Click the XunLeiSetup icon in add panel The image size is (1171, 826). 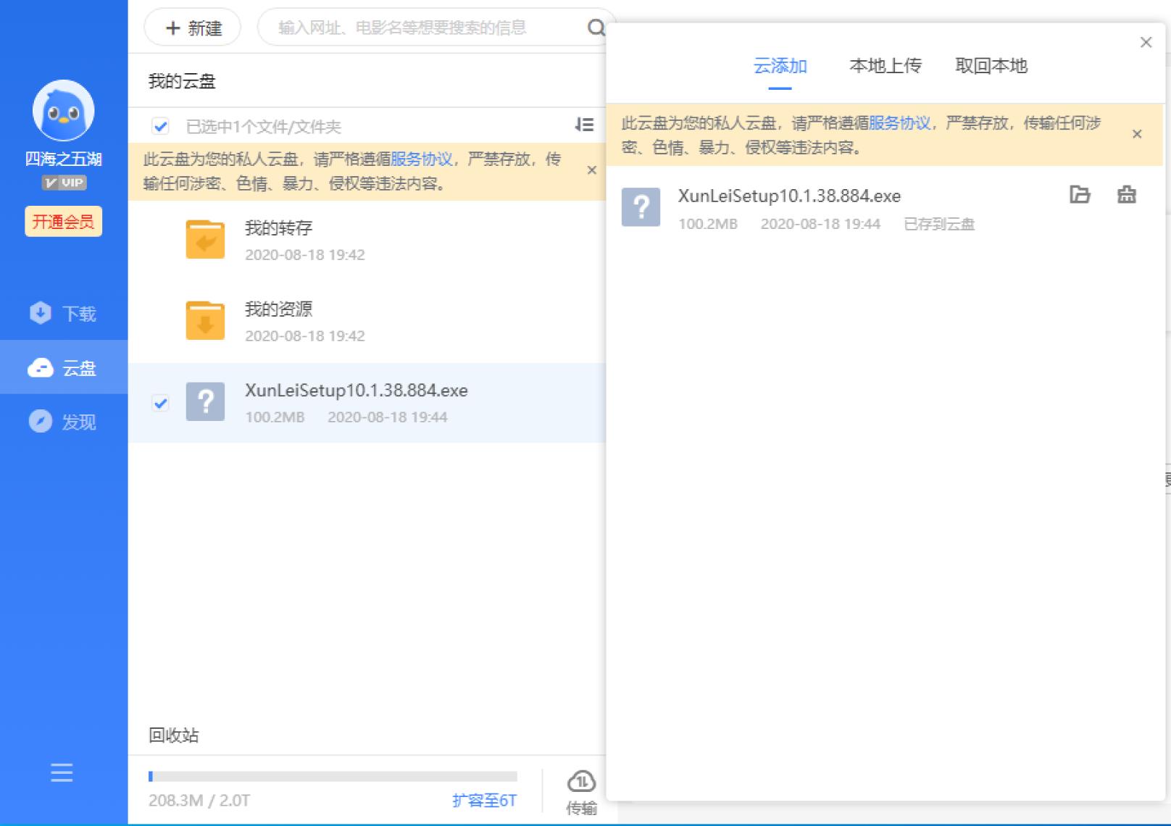(641, 207)
